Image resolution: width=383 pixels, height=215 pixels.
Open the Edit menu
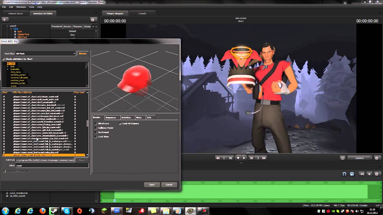coord(11,7)
